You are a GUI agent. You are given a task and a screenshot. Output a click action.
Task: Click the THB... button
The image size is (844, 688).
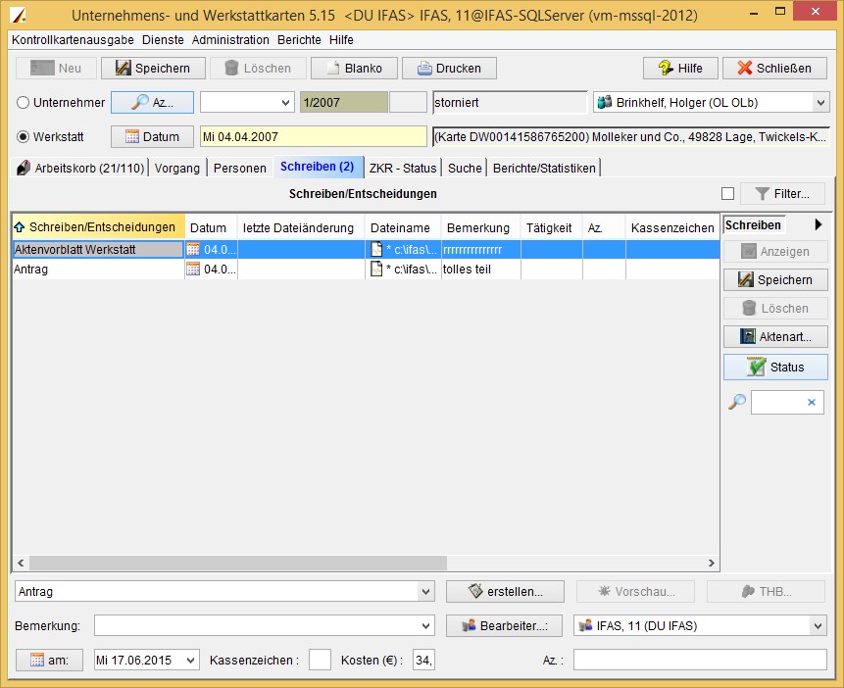click(x=766, y=592)
